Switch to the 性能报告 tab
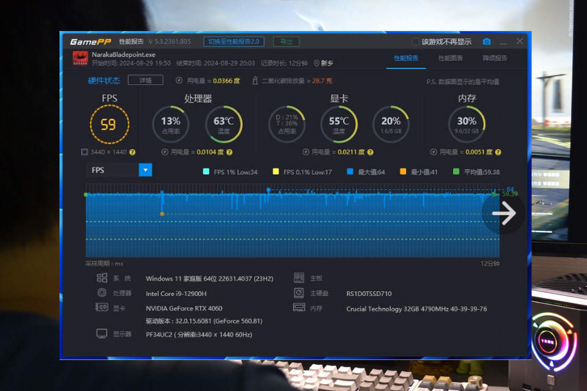The width and height of the screenshot is (587, 391). [406, 58]
